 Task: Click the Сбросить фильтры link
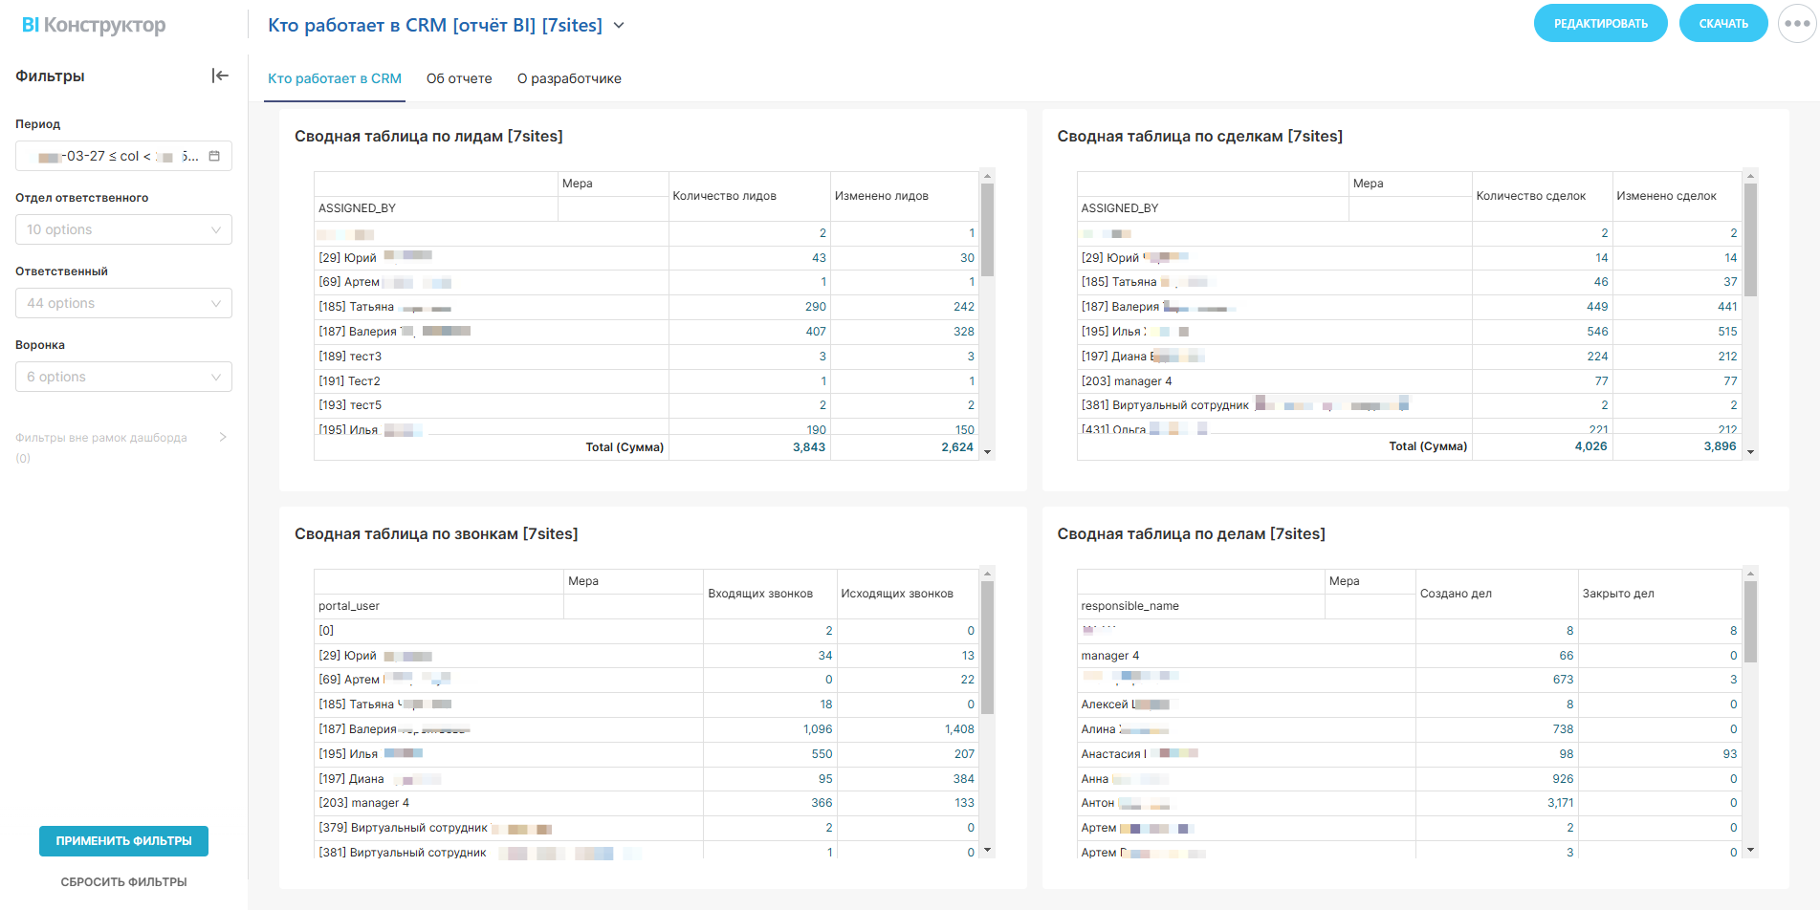click(x=123, y=881)
